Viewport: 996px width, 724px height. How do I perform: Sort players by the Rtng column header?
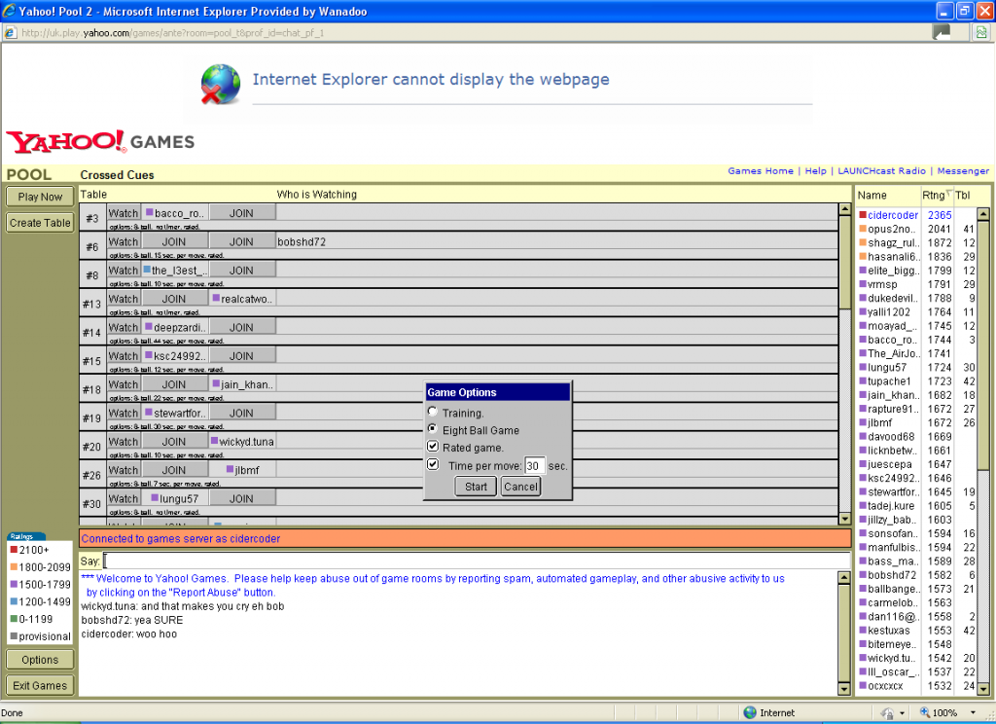pos(935,196)
